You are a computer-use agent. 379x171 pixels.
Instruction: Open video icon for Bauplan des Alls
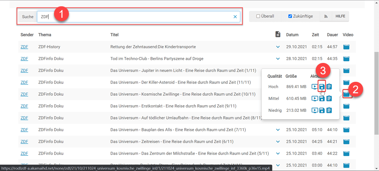tap(346, 130)
